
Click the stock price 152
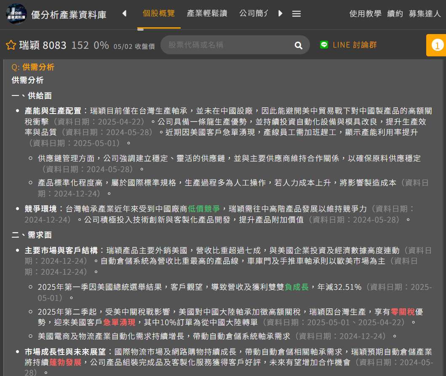click(x=80, y=45)
